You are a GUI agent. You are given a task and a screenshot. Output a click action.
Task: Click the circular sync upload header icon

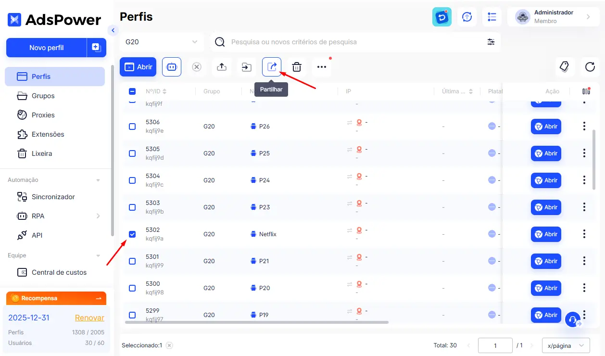(x=467, y=17)
